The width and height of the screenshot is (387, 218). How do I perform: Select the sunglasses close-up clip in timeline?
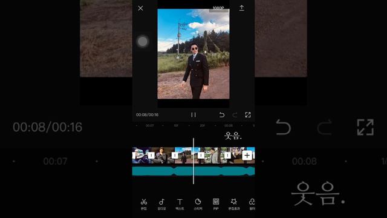(141, 156)
